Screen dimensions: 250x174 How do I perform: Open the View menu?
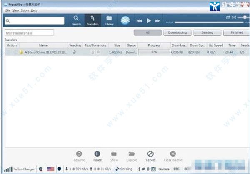pos(16,10)
